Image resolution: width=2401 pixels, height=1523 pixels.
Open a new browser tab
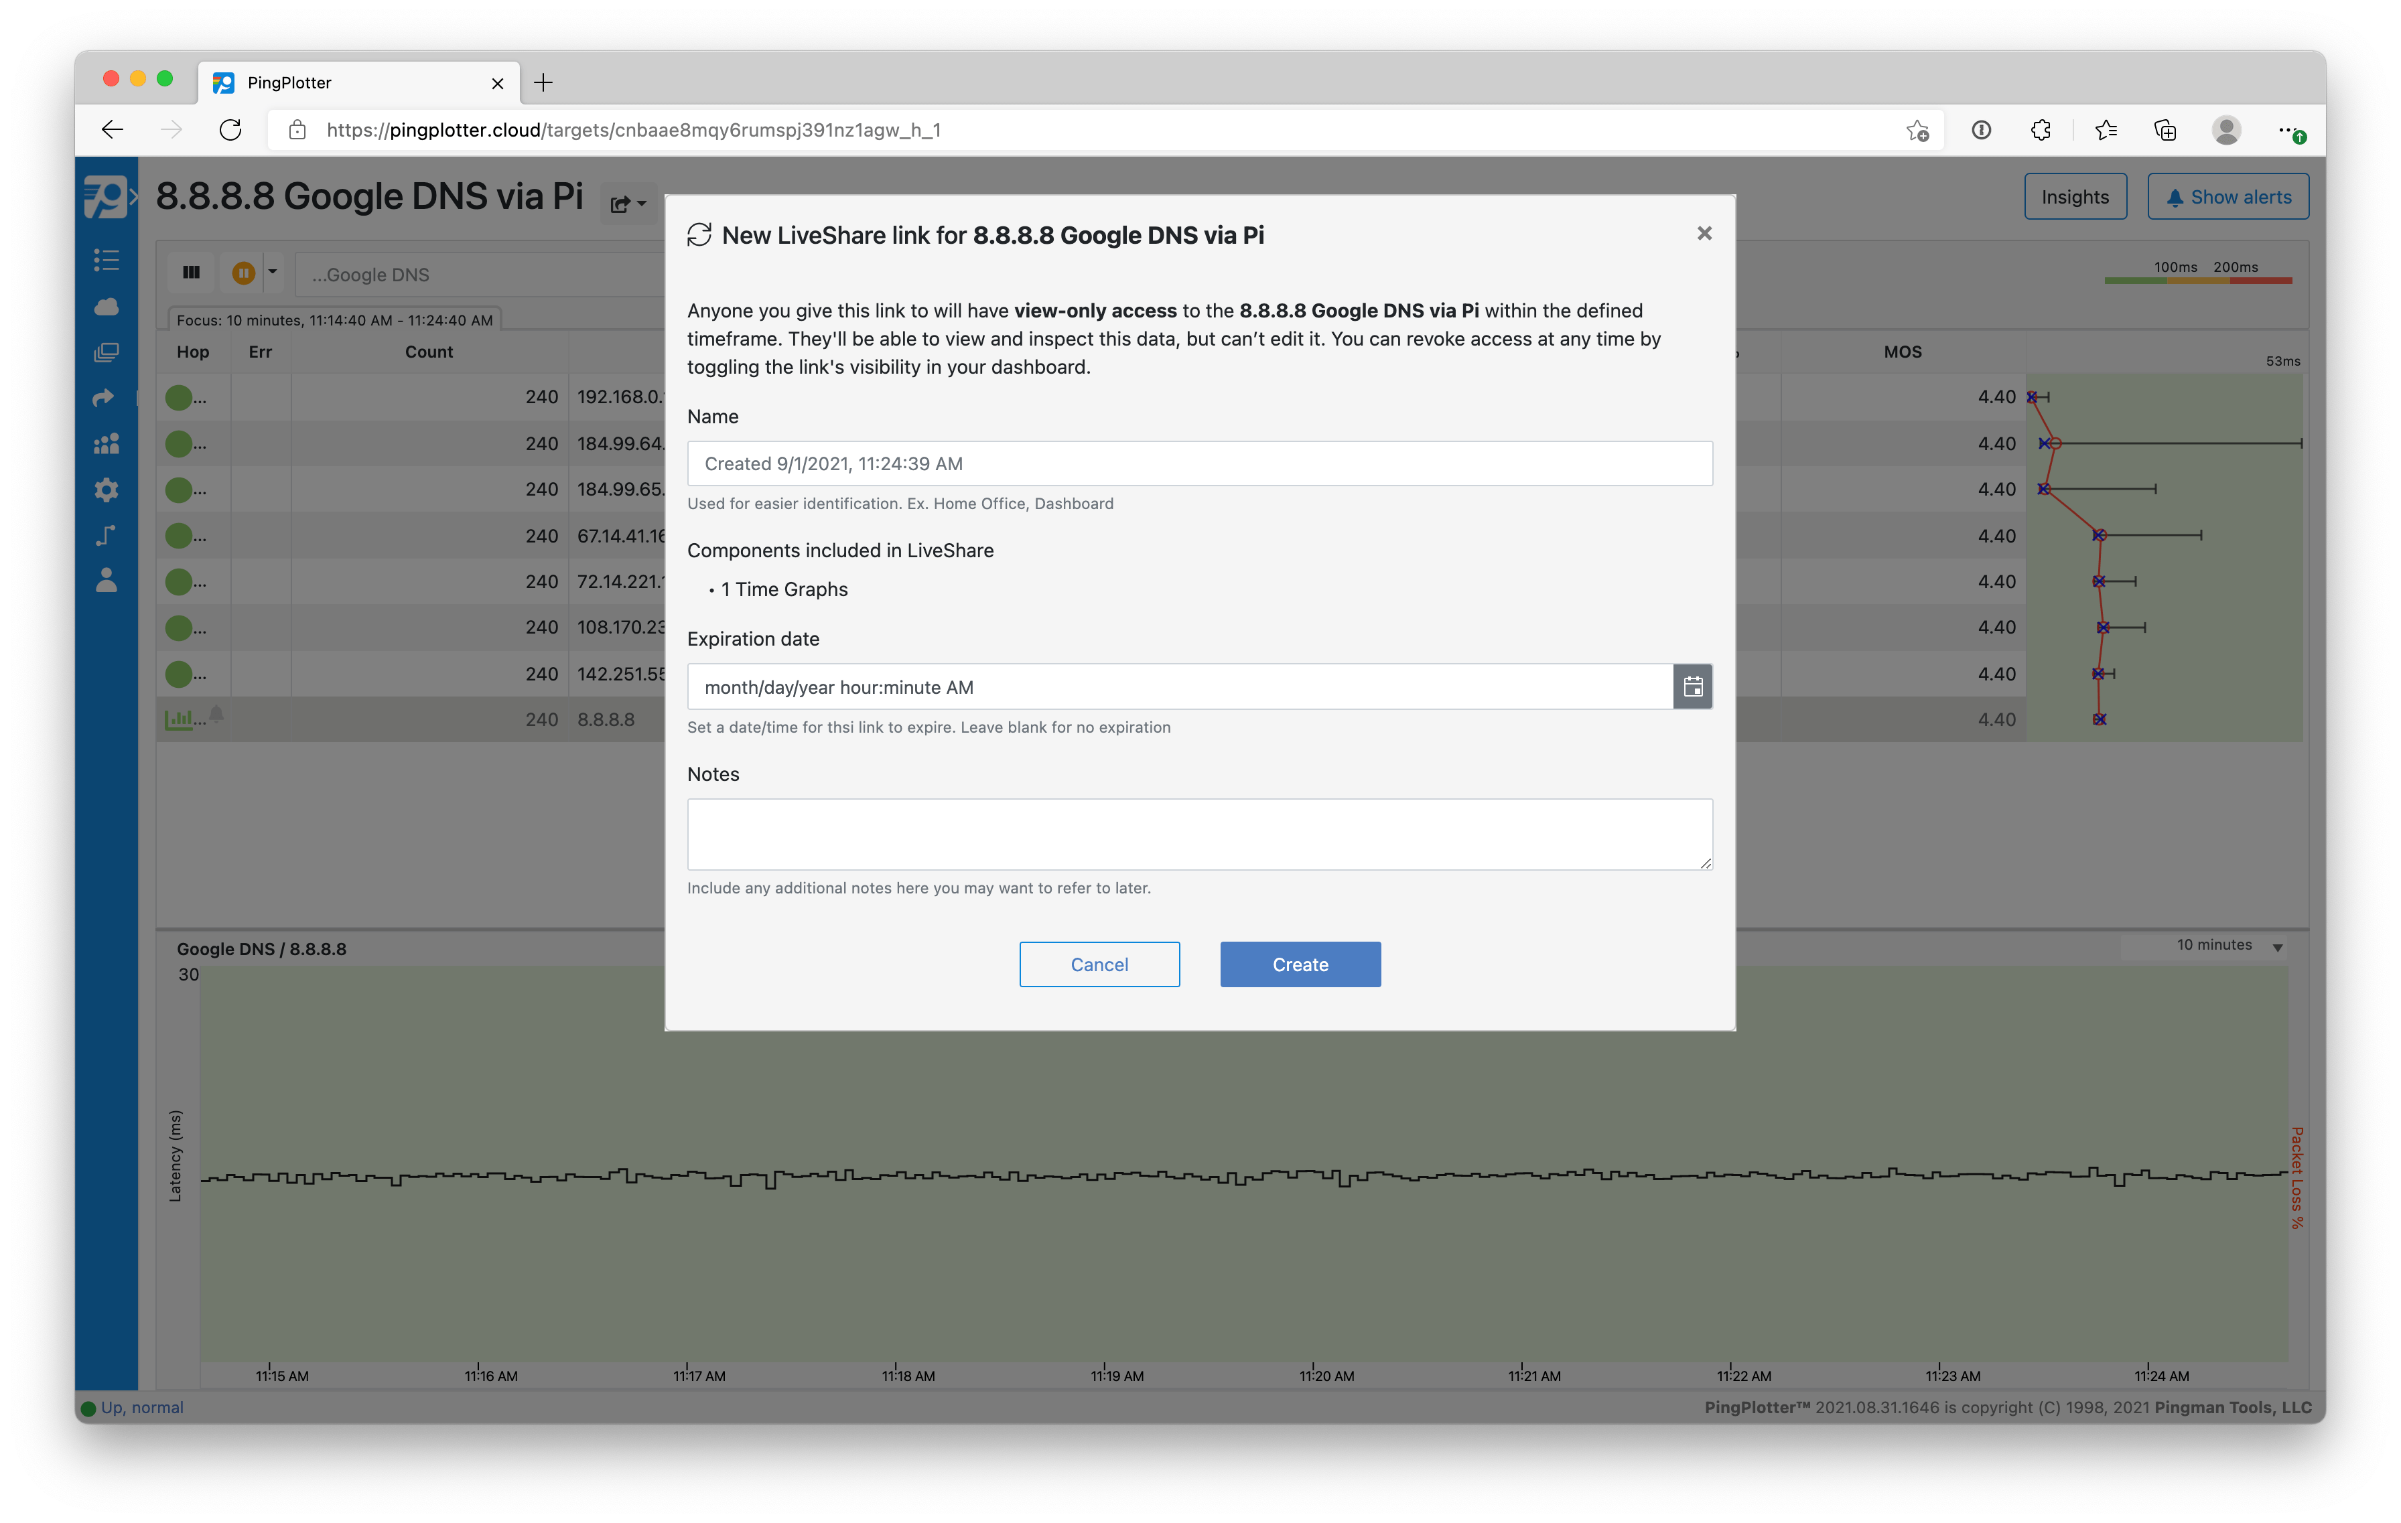[543, 83]
